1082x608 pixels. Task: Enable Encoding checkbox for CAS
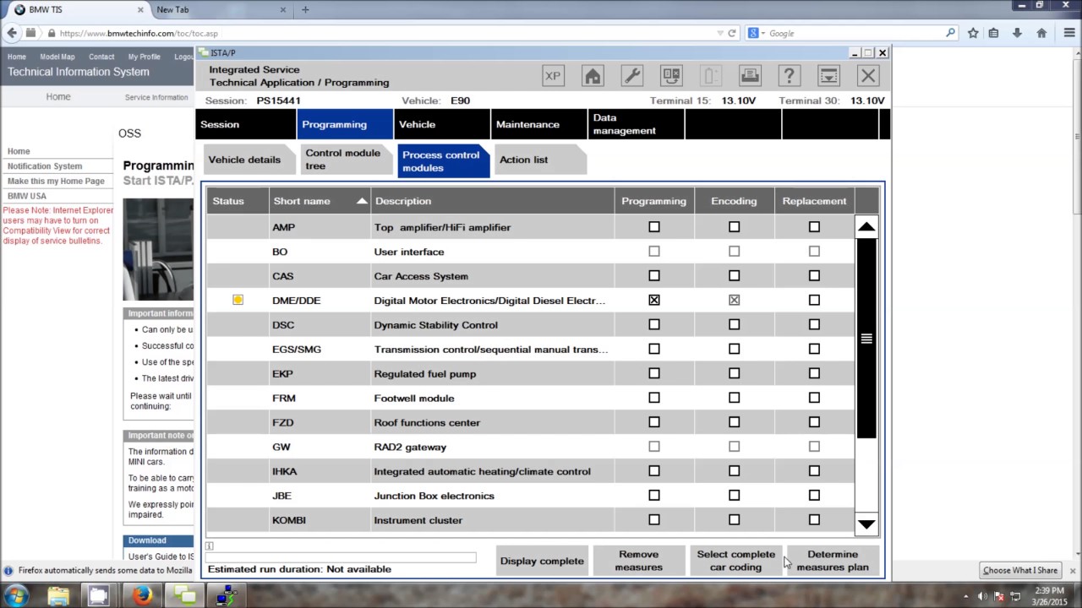pyautogui.click(x=734, y=275)
